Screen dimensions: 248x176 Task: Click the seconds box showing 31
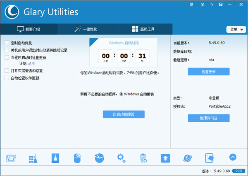pos(142,56)
